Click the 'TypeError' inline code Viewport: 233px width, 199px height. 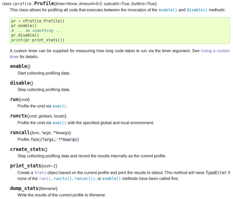216,173
